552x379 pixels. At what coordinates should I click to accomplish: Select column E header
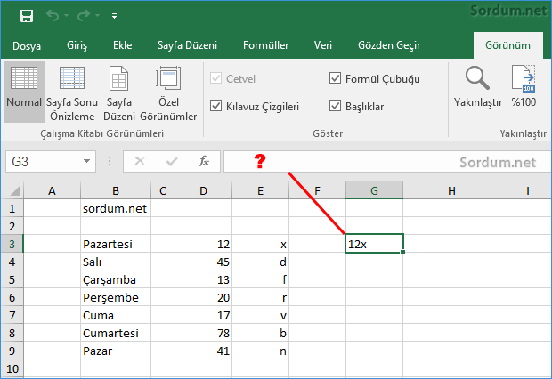tap(260, 190)
